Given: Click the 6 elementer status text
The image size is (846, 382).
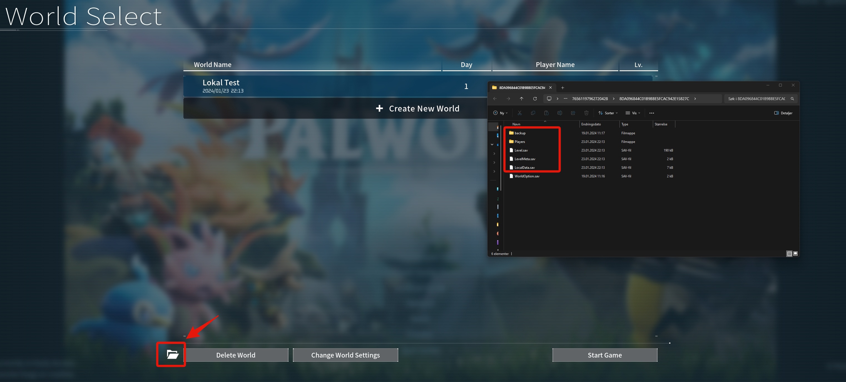Looking at the screenshot, I should (500, 254).
